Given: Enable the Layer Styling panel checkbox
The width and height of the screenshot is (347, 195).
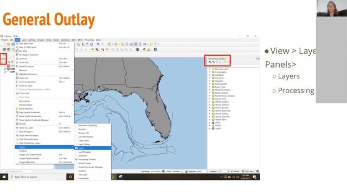Looking at the screenshot, I should pyautogui.click(x=76, y=145).
